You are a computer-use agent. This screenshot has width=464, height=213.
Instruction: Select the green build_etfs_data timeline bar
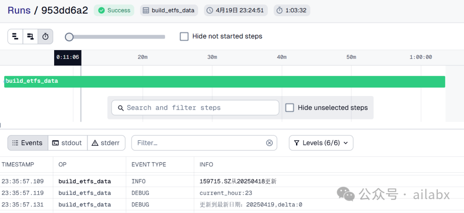[x=224, y=81]
